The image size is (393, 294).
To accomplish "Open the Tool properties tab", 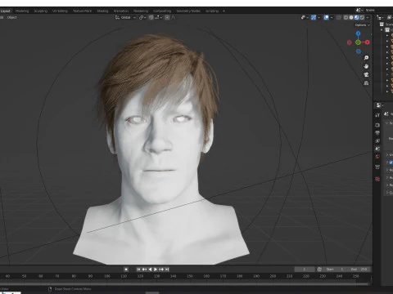I will (x=377, y=115).
